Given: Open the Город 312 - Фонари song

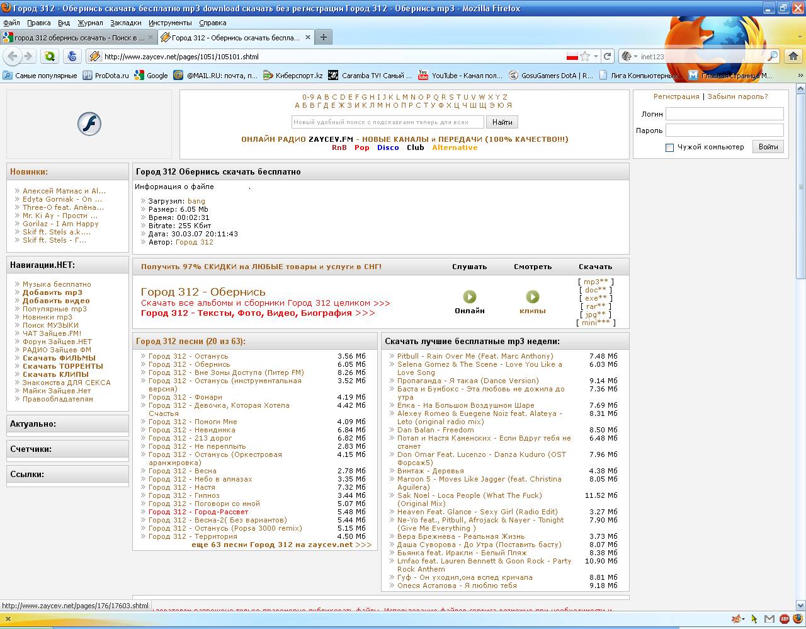Looking at the screenshot, I should click(x=185, y=397).
